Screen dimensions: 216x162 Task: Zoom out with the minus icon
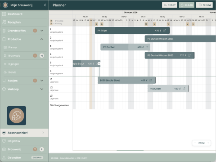[195, 143]
